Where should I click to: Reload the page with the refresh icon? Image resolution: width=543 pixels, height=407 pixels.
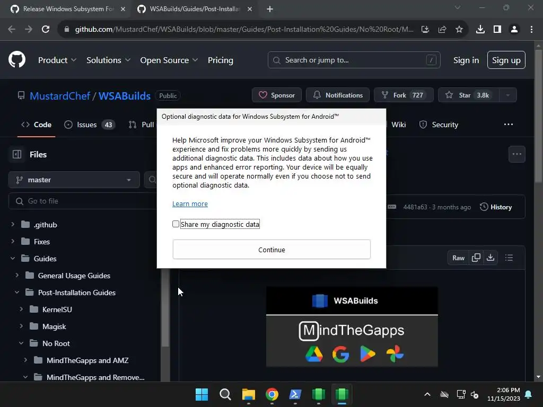[x=46, y=30]
